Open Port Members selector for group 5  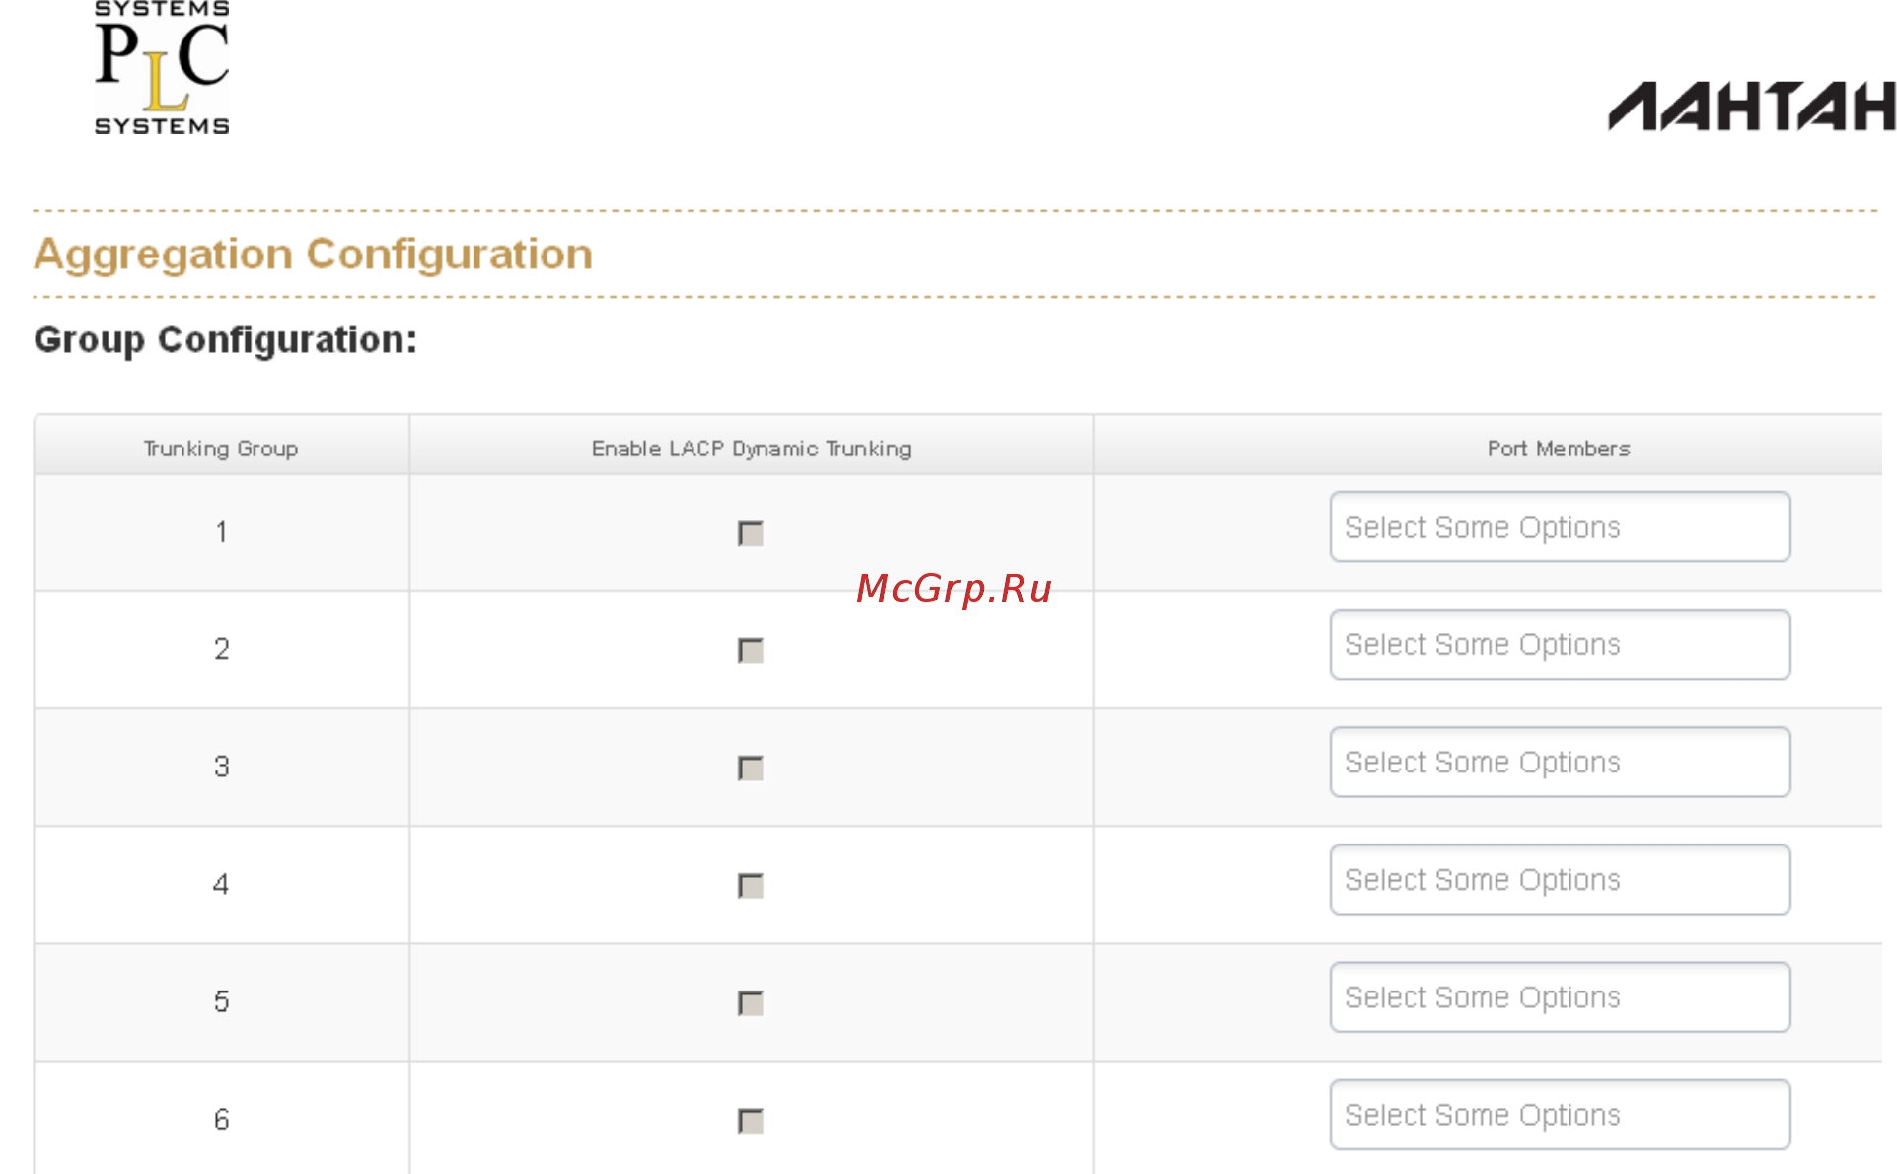[1560, 996]
